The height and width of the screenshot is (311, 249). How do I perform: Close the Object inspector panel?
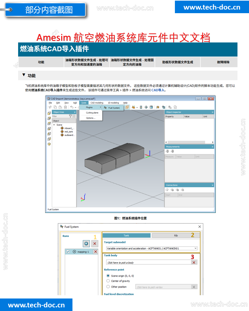(212, 112)
